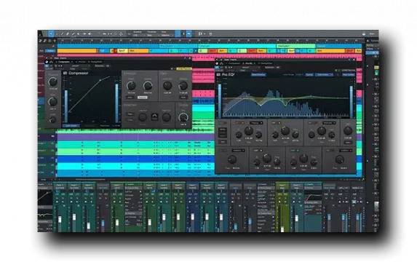Viewport: 417px width, 262px height.
Task: Adjust the Compressor Threshold knob
Action: pos(52,82)
